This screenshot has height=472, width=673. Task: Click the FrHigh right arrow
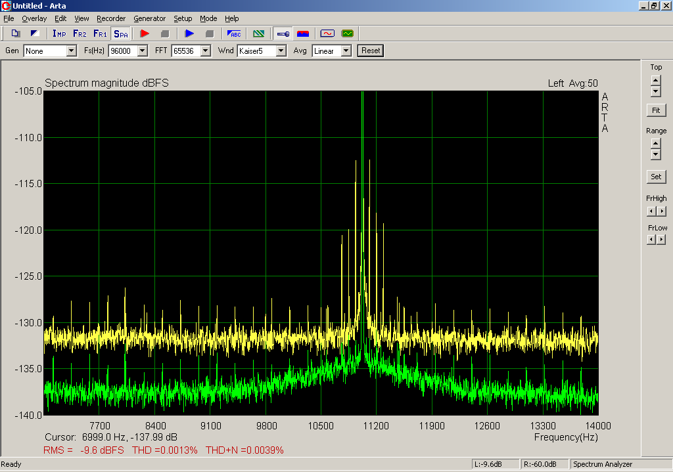(x=661, y=211)
